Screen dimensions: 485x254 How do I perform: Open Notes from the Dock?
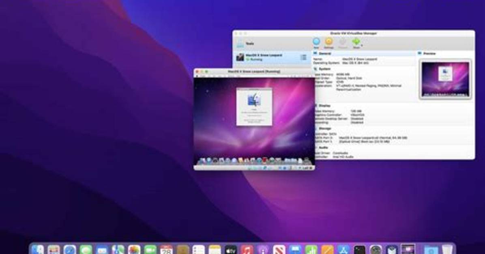[x=215, y=250]
